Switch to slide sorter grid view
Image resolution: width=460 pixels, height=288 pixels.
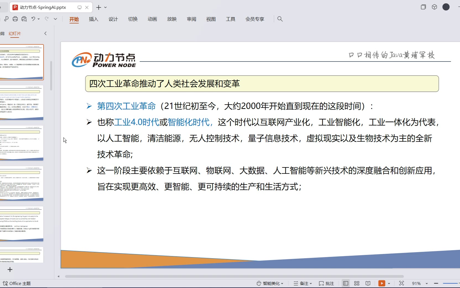pyautogui.click(x=357, y=283)
